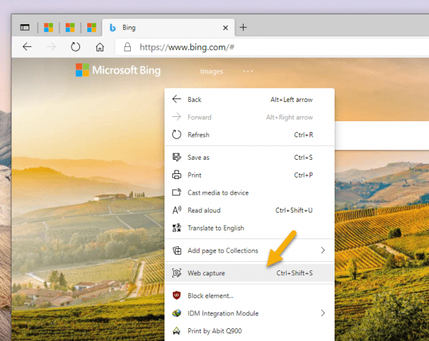Viewport: 429px width, 341px height.
Task: Click the Web capture camera icon
Action: [177, 273]
